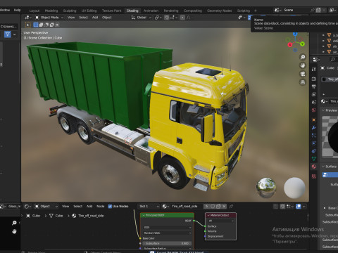Select the subtract-selection mode icon
This screenshot has height=253, width=338.
46,25
